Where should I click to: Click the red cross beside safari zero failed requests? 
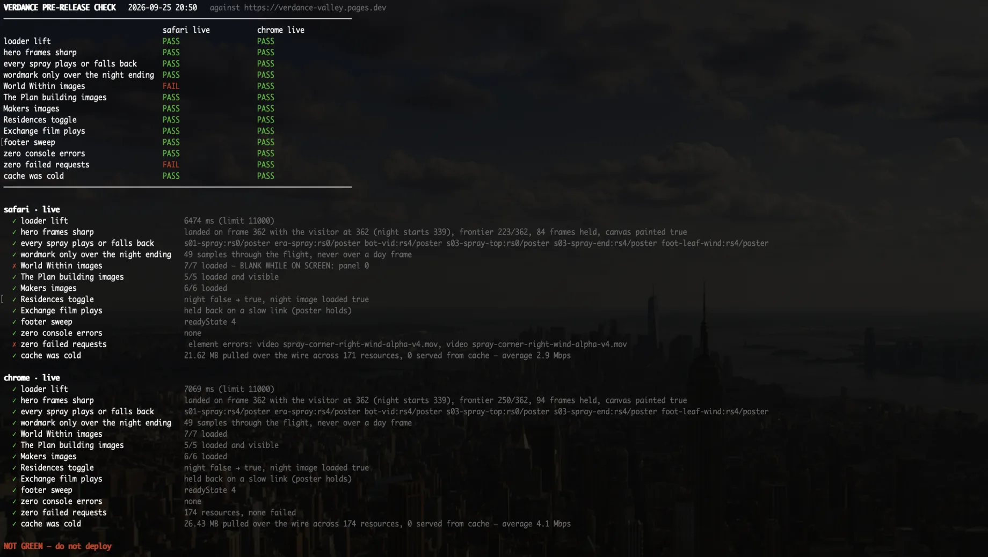(14, 345)
